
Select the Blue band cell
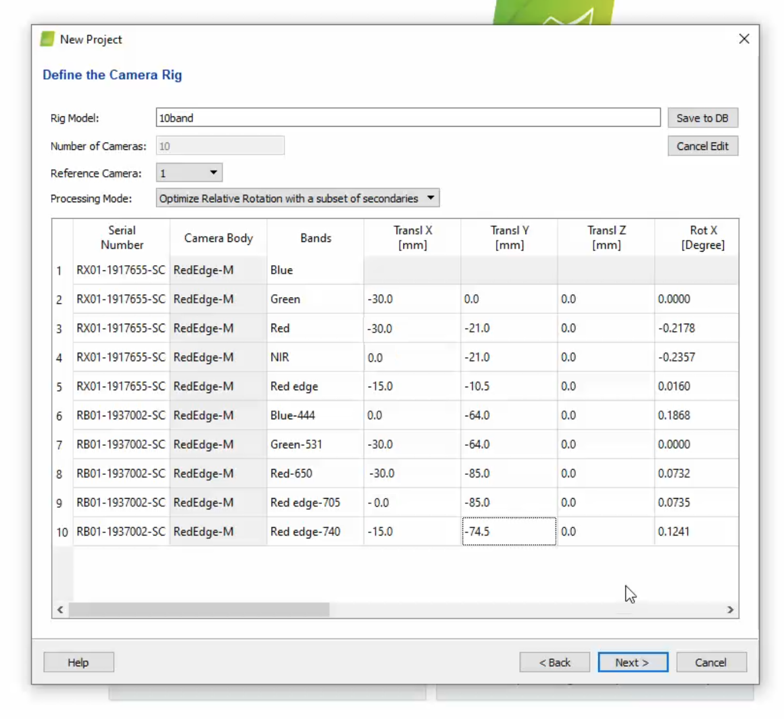[315, 270]
